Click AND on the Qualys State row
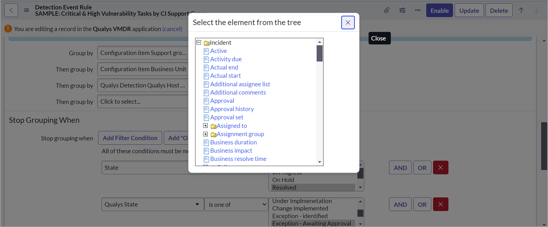548x227 pixels. 400,204
